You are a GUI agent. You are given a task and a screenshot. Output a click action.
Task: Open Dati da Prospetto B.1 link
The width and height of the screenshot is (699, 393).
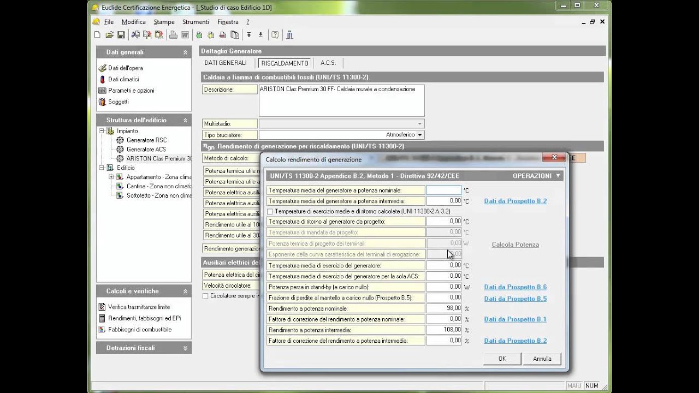click(x=515, y=319)
